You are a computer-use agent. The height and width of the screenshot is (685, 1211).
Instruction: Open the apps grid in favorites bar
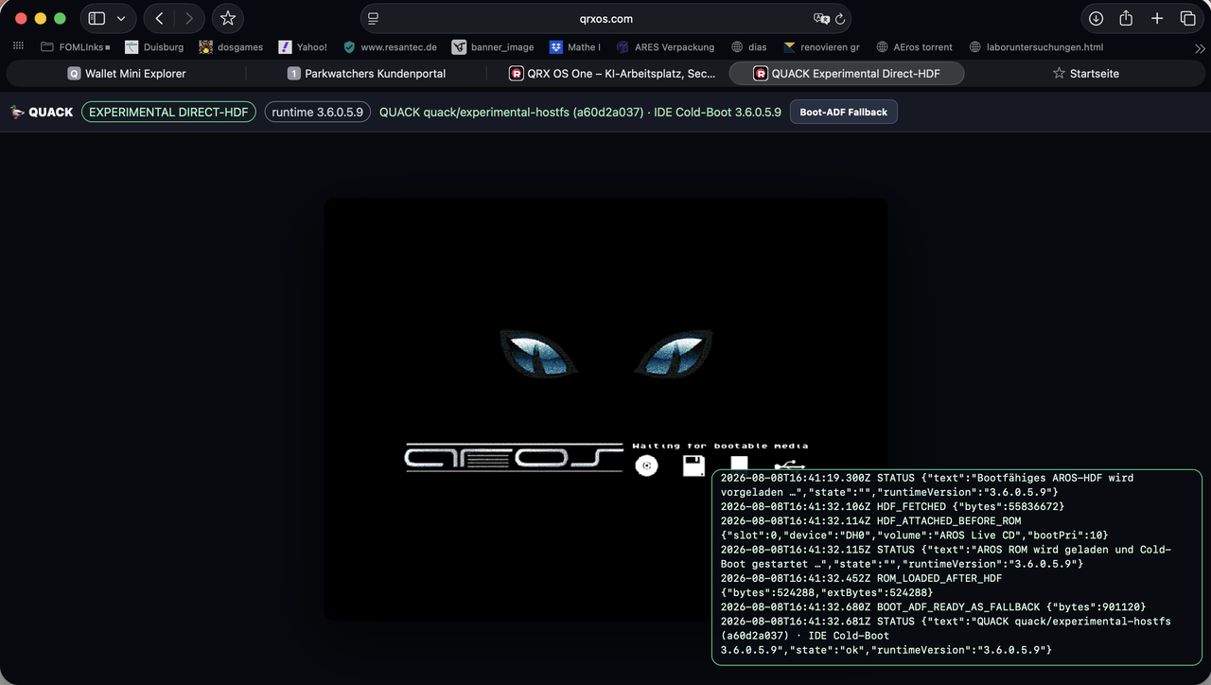[18, 46]
